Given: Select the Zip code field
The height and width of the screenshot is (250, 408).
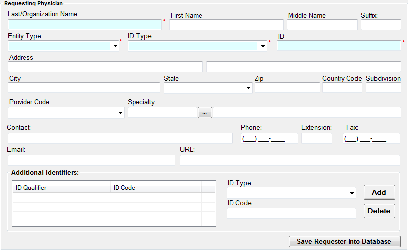Looking at the screenshot, I should coord(287,87).
